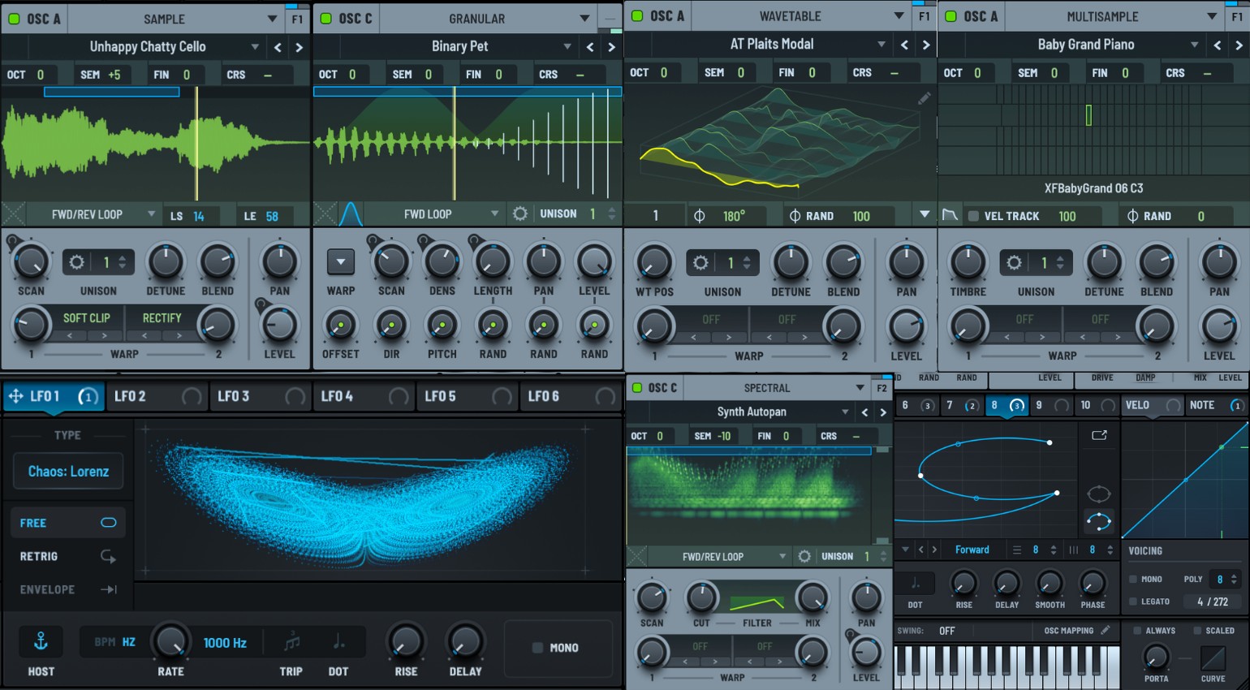Screen dimensions: 1250x690
Task: Click the HOST anchor icon in LFO 1
Action: 40,641
